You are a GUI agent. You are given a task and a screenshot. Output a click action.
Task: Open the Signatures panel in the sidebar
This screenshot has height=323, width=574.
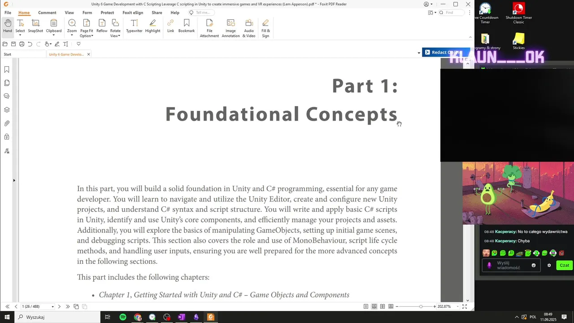point(7,151)
